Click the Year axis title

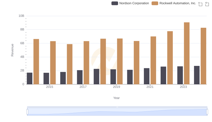[116, 98]
